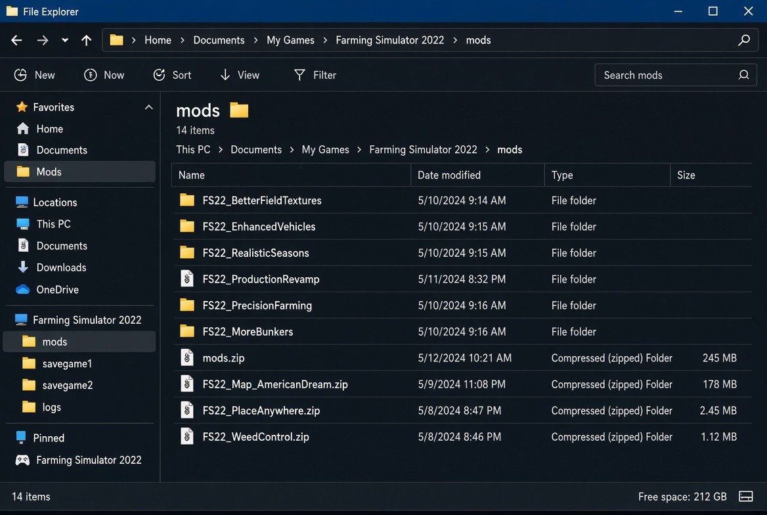
Task: Open the Sort options
Action: (x=171, y=75)
